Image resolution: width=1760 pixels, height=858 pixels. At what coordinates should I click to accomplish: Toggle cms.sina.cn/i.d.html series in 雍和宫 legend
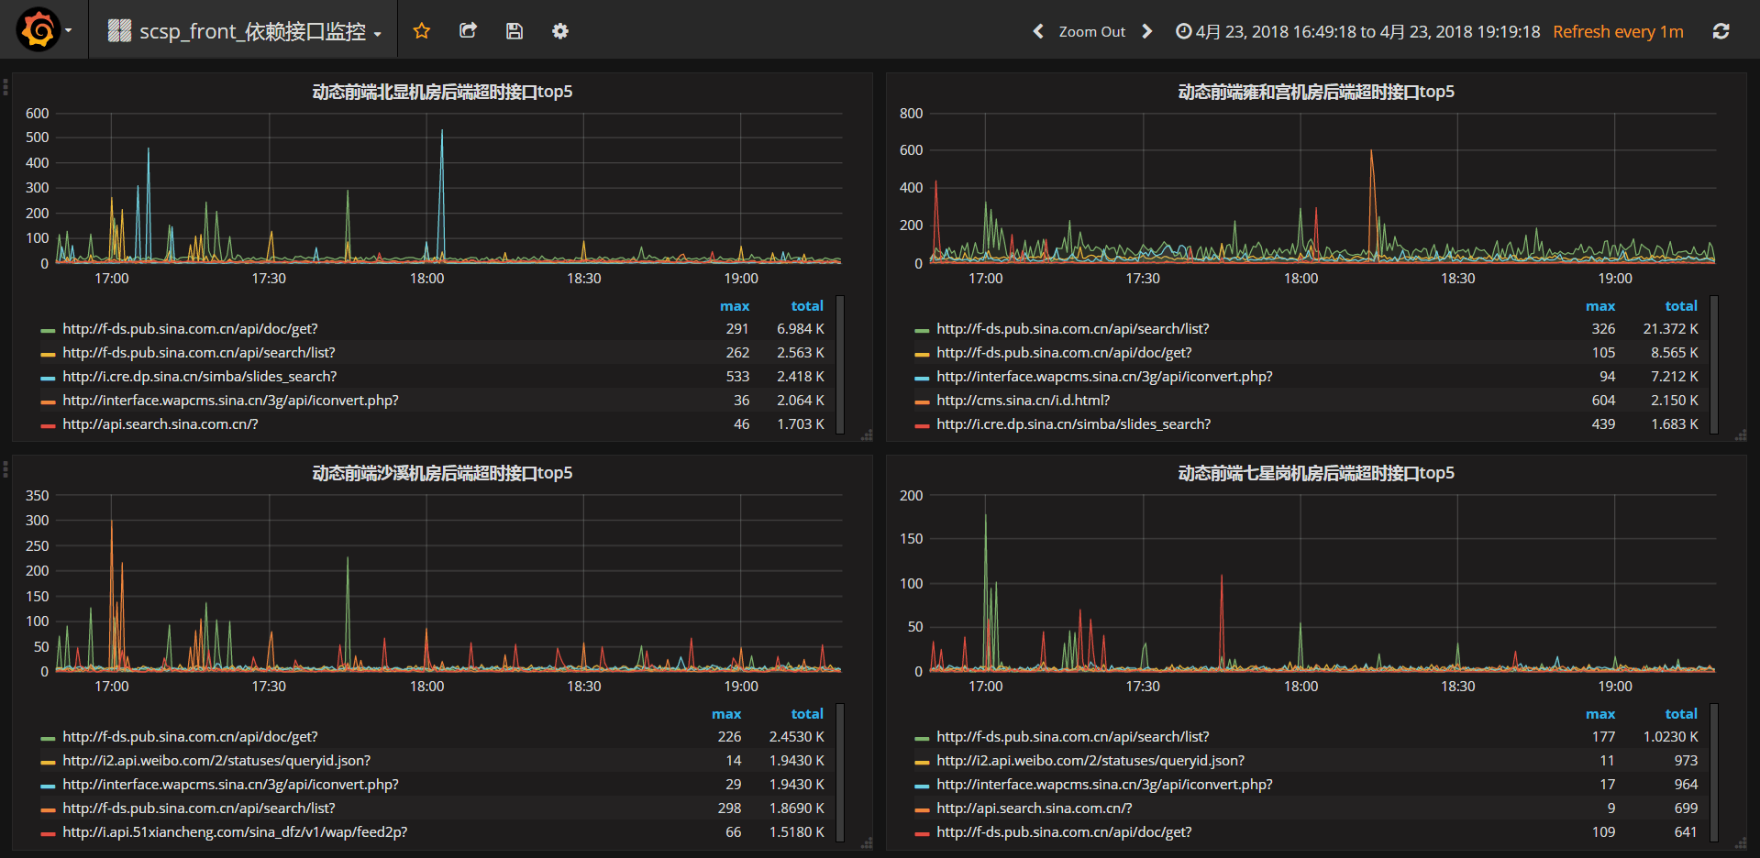tap(1023, 400)
